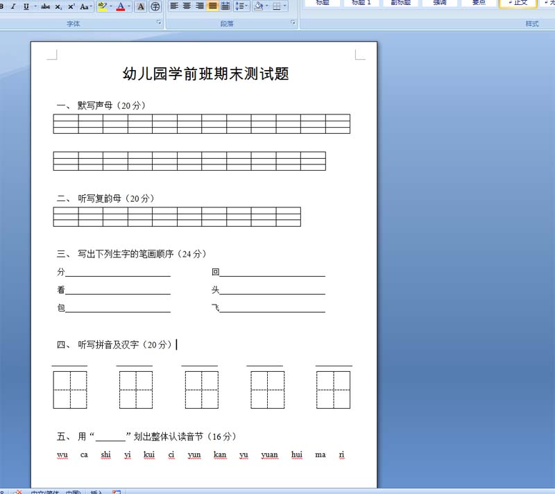Apply strikethrough to text
The width and height of the screenshot is (555, 494).
(45, 6)
